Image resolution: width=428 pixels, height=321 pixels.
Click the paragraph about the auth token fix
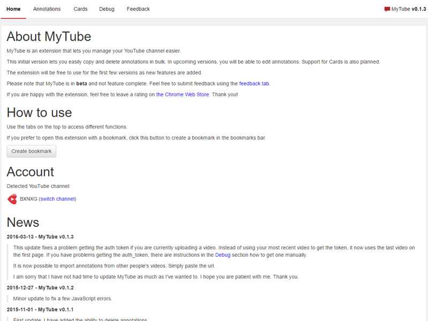point(214,251)
